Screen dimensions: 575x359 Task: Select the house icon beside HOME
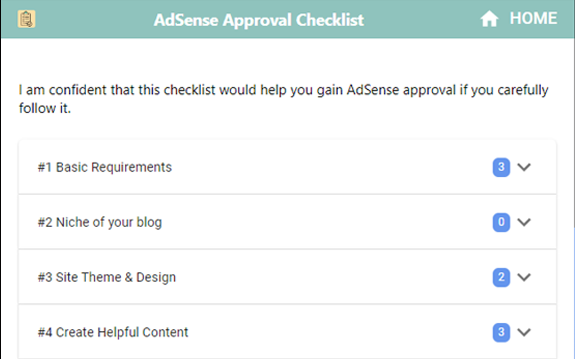489,18
